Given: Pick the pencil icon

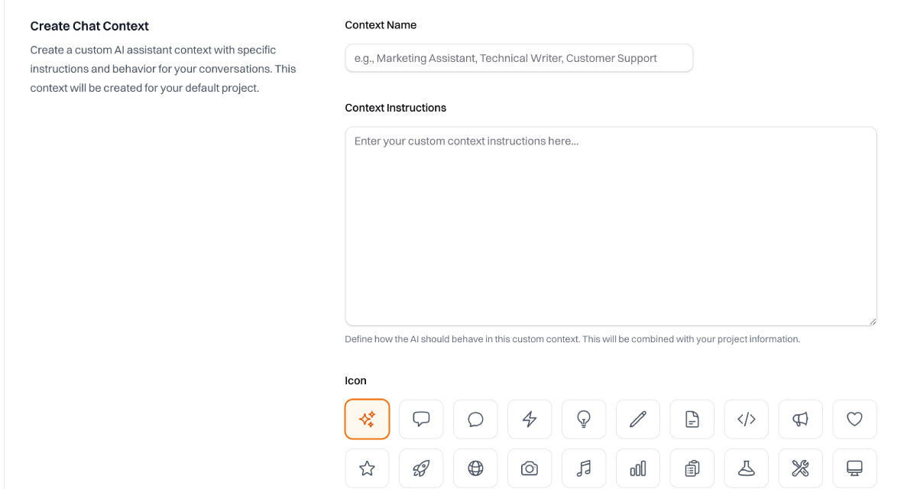Looking at the screenshot, I should coord(638,419).
